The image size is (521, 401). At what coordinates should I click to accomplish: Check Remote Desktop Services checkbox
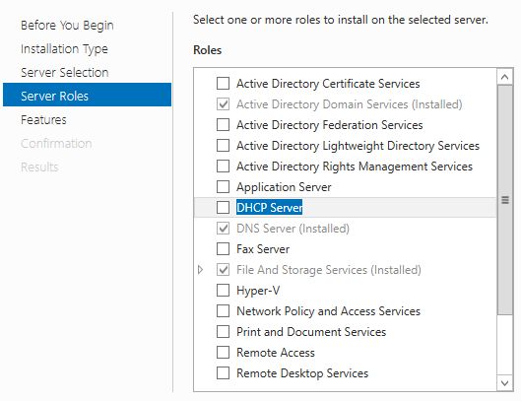coord(223,373)
